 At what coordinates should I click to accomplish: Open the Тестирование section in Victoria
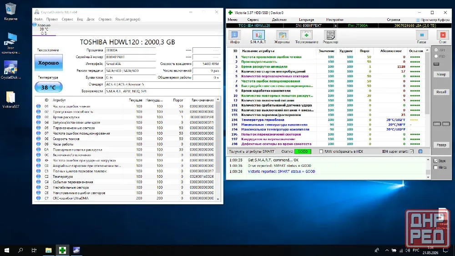[x=306, y=37]
